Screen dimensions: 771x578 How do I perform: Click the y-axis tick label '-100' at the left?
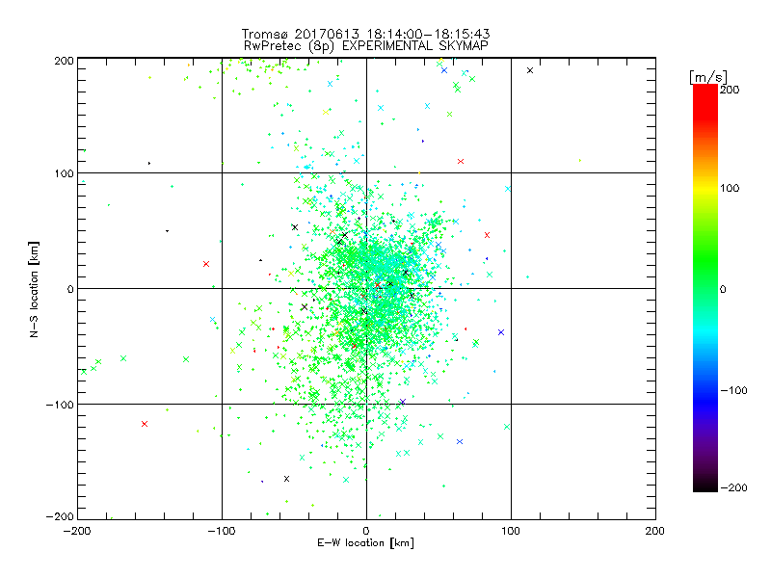click(x=60, y=405)
